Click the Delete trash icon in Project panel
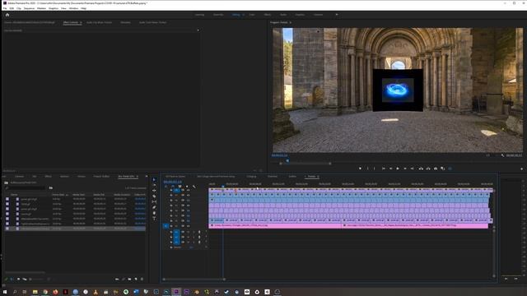Image resolution: width=527 pixels, height=296 pixels. point(142,280)
